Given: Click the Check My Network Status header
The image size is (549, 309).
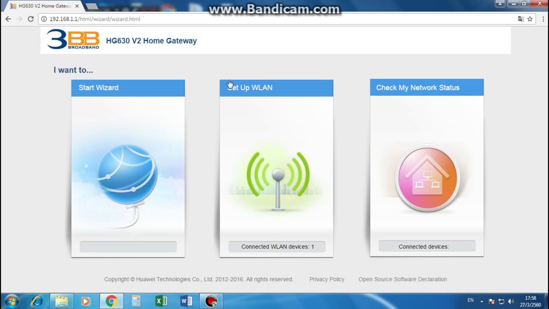Looking at the screenshot, I should pyautogui.click(x=427, y=87).
